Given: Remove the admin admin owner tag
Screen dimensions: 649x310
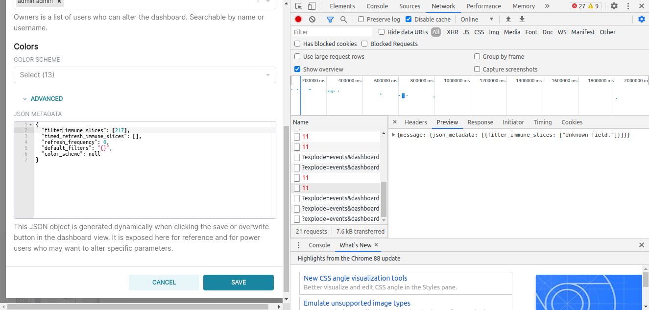Looking at the screenshot, I should [x=59, y=1].
